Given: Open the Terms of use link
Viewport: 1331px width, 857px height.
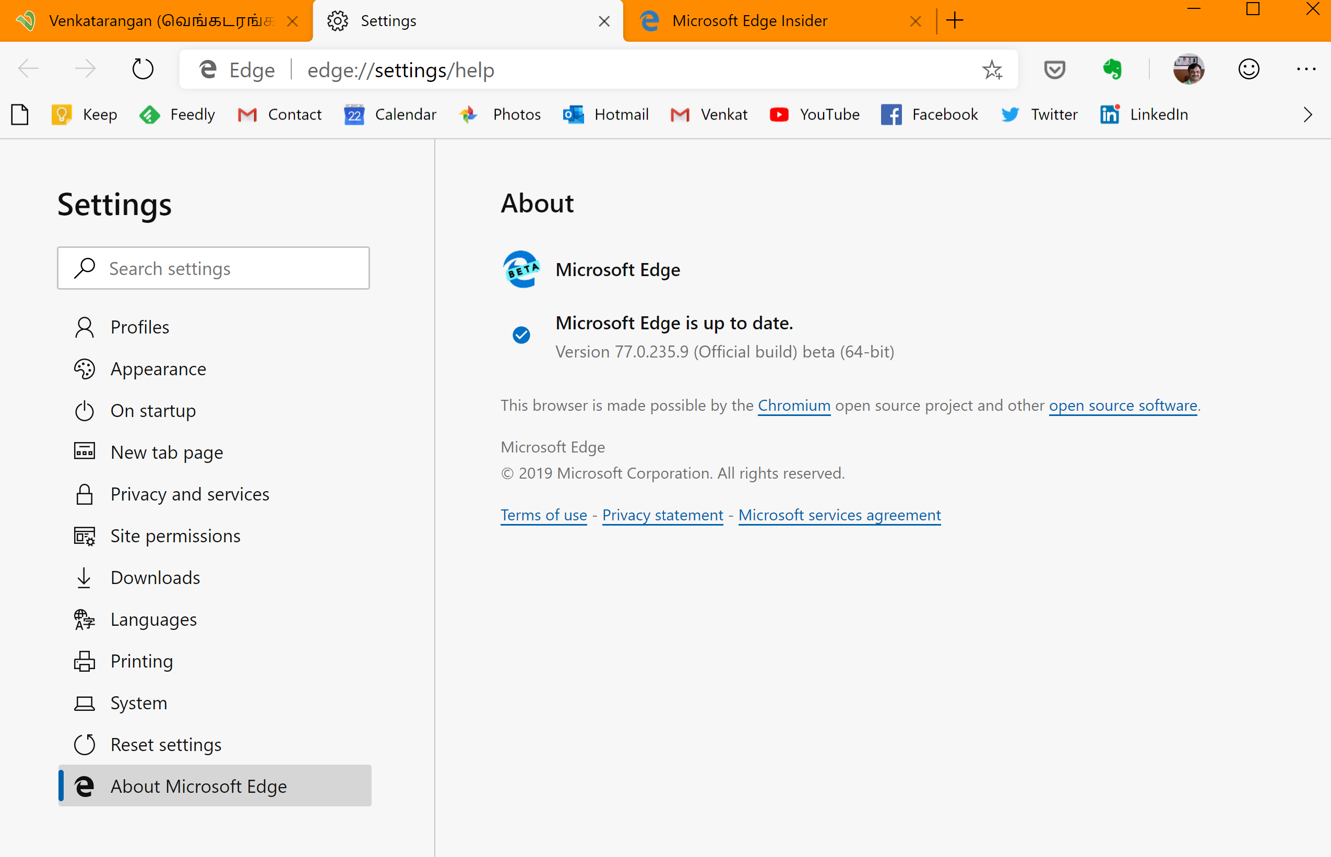Looking at the screenshot, I should point(544,515).
